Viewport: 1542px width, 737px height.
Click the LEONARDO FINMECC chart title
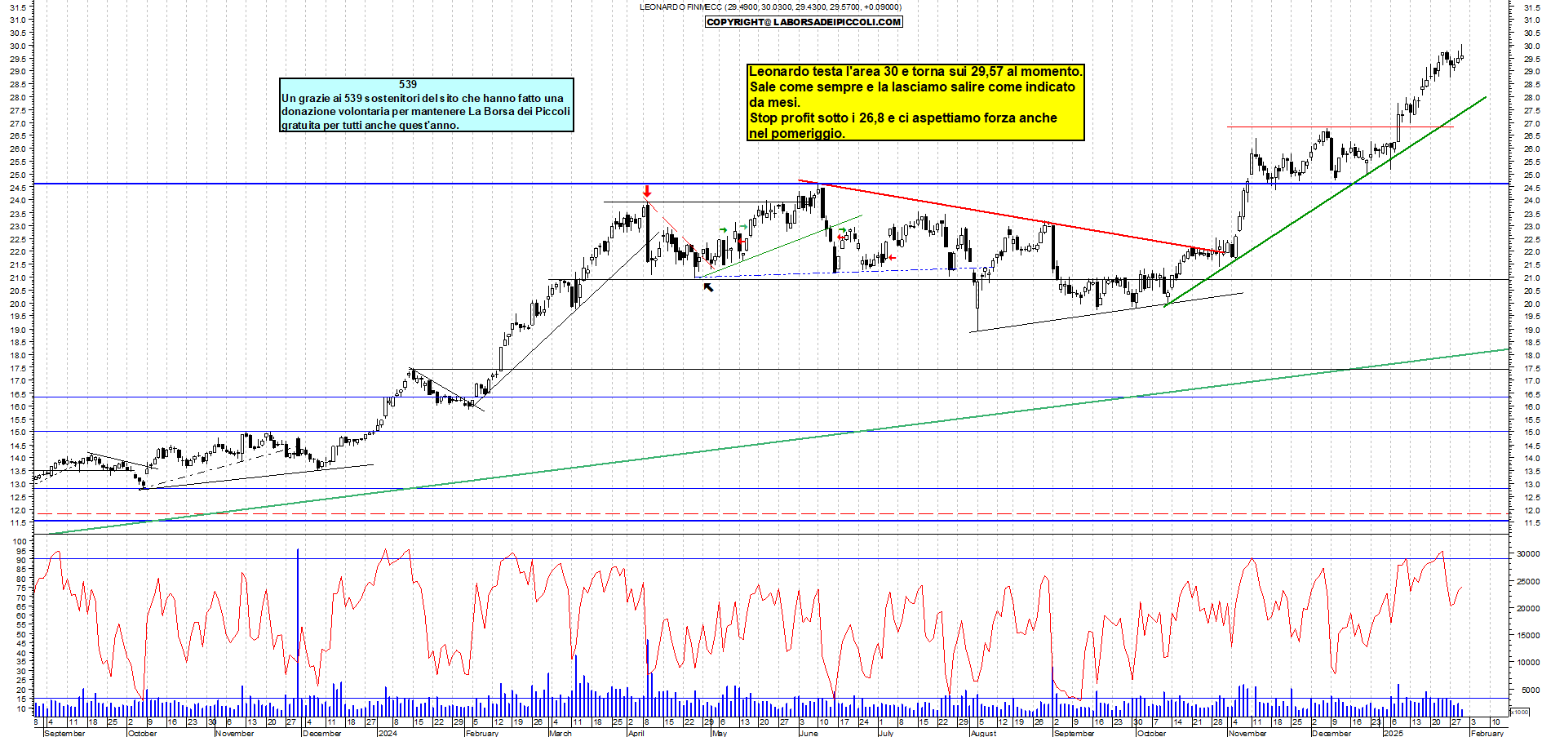770,7
